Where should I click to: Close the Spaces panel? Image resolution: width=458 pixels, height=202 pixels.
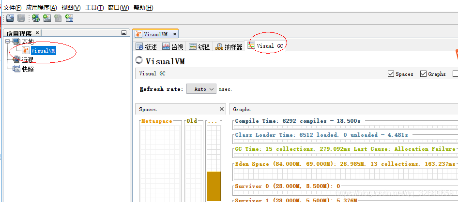[x=221, y=109]
